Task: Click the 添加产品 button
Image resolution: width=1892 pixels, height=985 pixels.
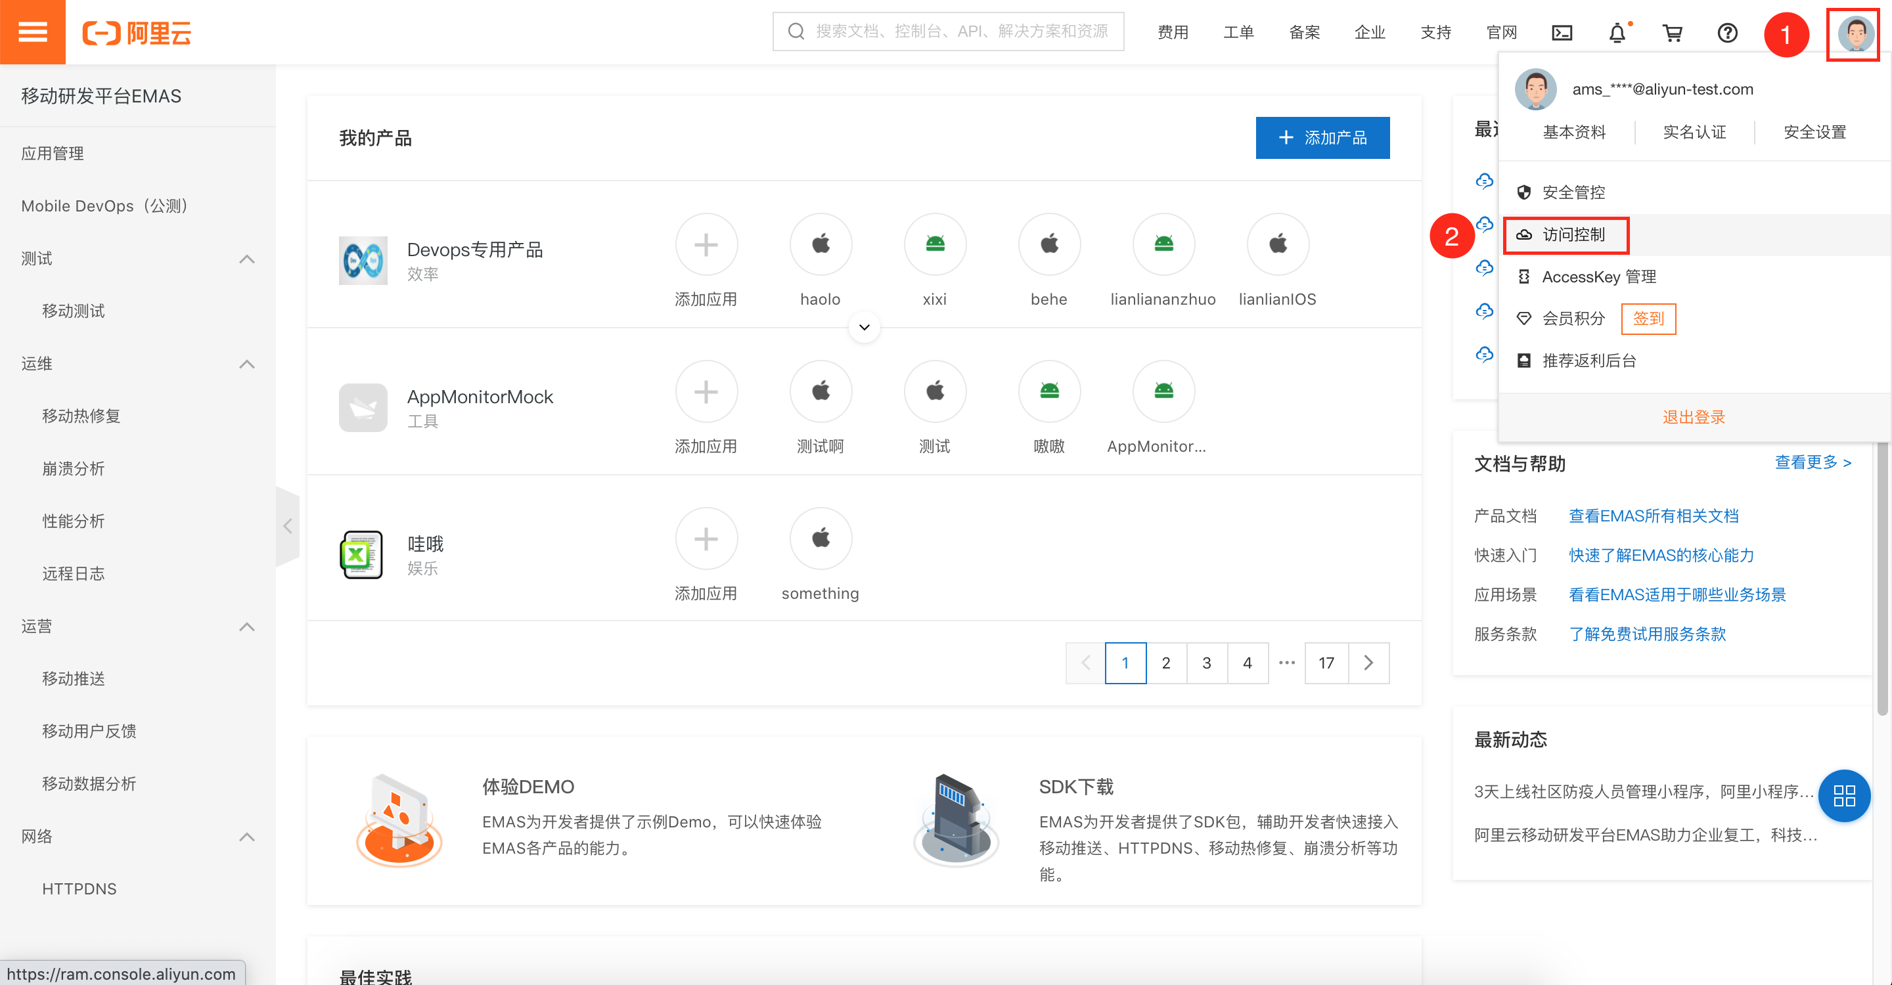Action: click(1322, 137)
